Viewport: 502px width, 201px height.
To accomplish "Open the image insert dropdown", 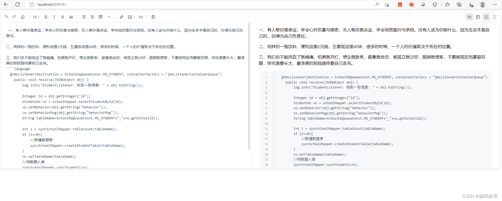I will [131, 17].
